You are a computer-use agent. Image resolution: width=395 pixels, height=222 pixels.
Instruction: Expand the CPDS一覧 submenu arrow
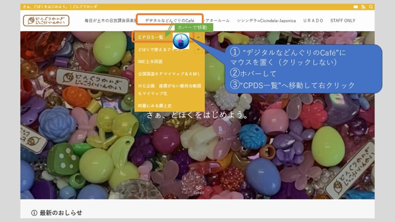click(198, 37)
